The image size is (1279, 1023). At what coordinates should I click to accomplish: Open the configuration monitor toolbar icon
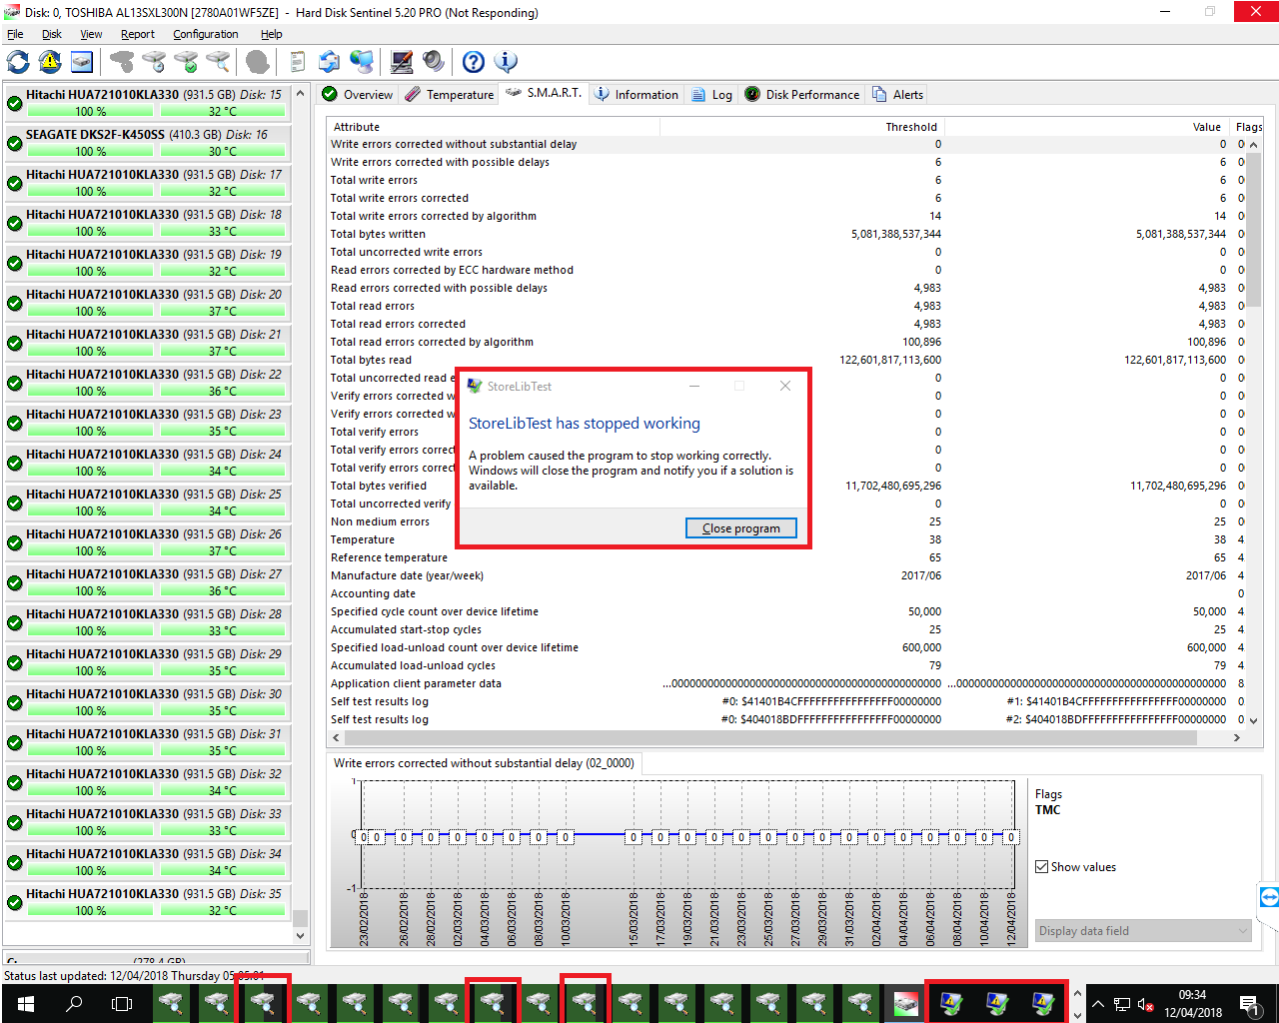(402, 62)
